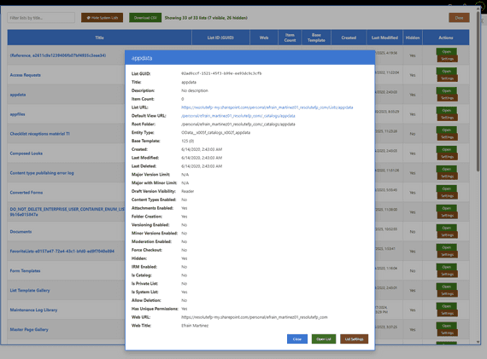
Task: Open the appfiles list title link
Action: (17, 114)
